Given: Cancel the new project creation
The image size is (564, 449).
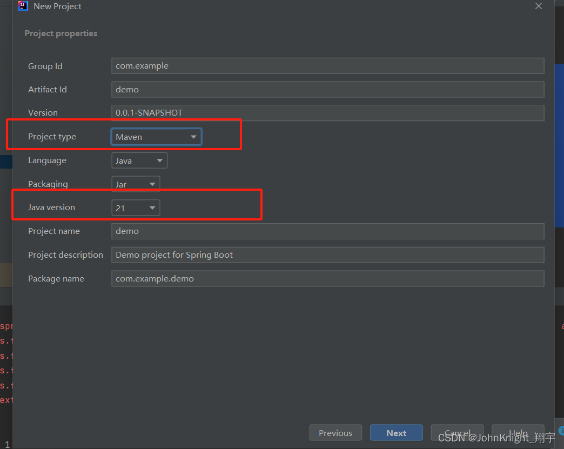Looking at the screenshot, I should [x=456, y=432].
